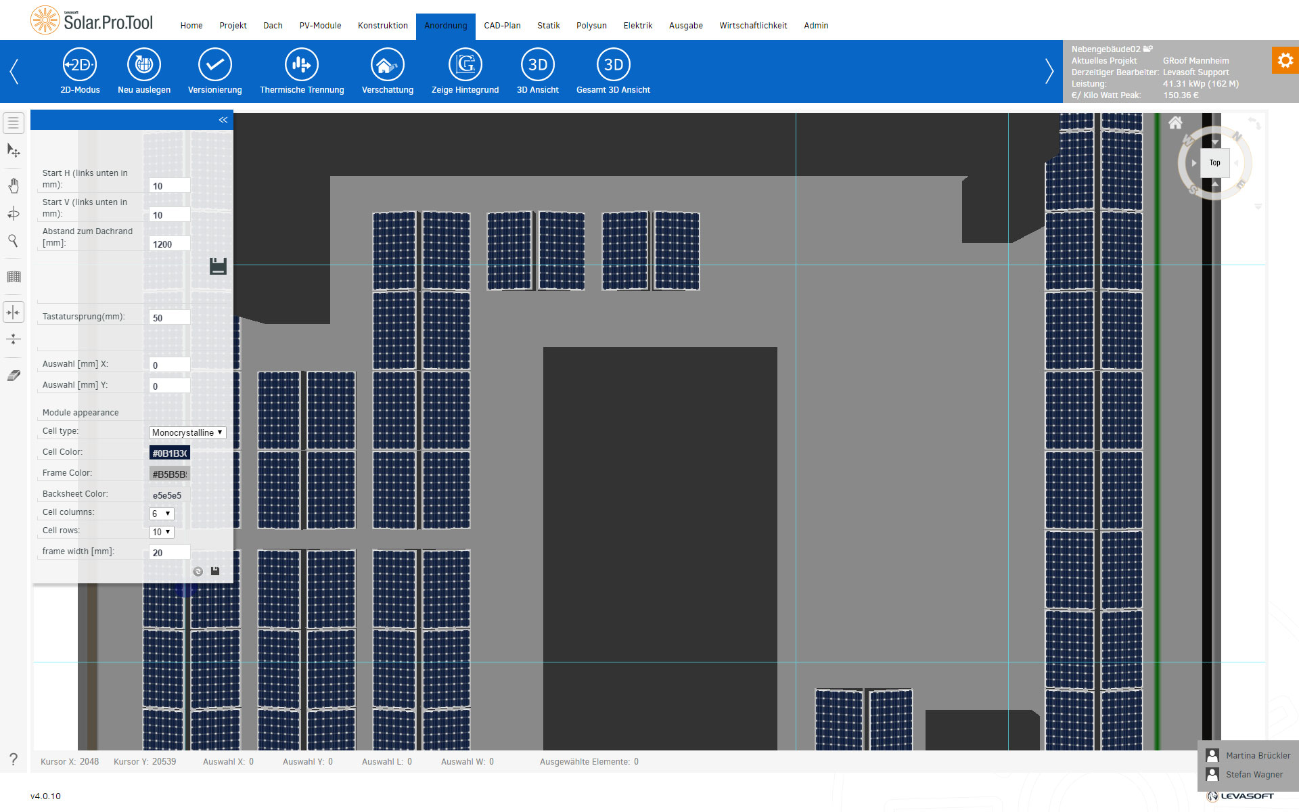Screen dimensions: 1299x812
Task: Switch to the CAD-Plan tab
Action: point(502,26)
